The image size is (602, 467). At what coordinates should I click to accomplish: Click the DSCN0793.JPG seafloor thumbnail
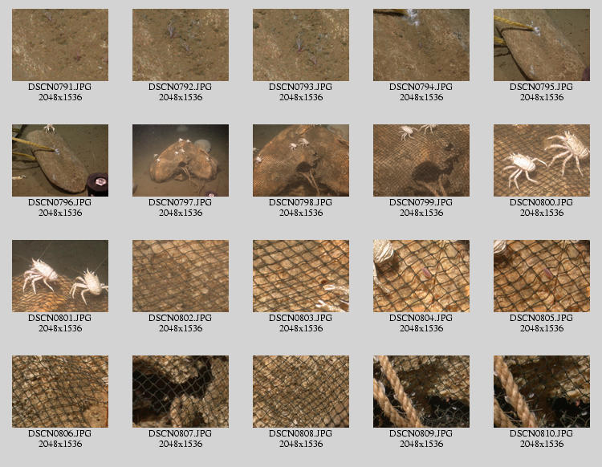point(301,45)
